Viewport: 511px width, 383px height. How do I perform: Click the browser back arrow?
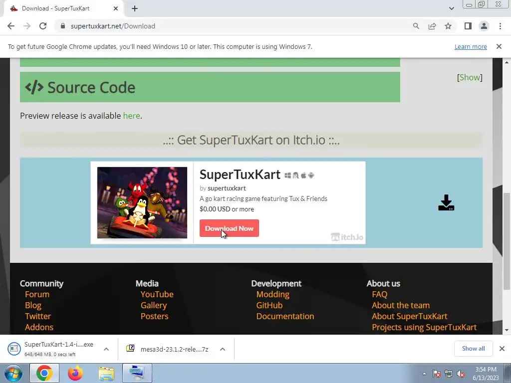[11, 26]
